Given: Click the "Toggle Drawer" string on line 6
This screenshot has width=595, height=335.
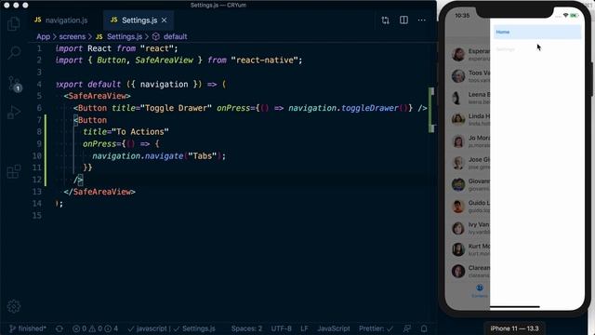Looking at the screenshot, I should pyautogui.click(x=176, y=108).
